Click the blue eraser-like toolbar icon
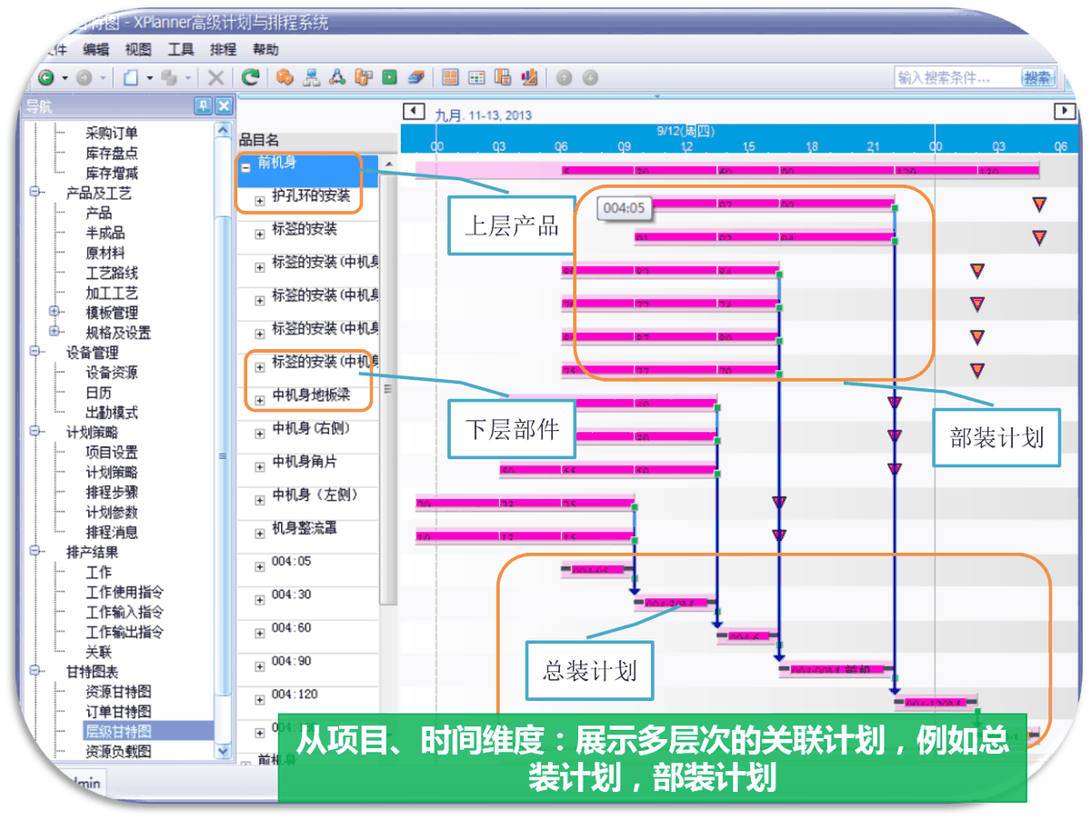Screen dimensions: 1091x820 416,78
